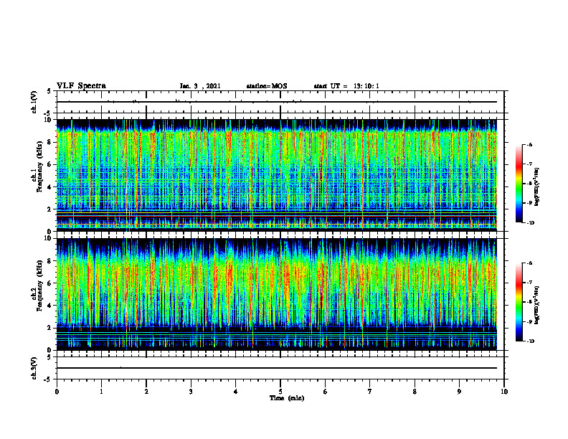Click the ch.2 Frequency (kHz) axis label
The image size is (568, 439).
point(37,285)
